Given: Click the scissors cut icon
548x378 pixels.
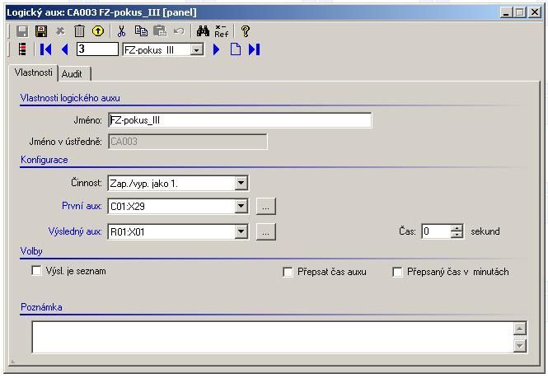Looking at the screenshot, I should [x=122, y=31].
